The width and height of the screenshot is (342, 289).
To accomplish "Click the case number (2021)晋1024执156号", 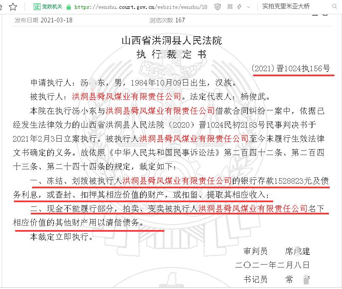I will 290,69.
